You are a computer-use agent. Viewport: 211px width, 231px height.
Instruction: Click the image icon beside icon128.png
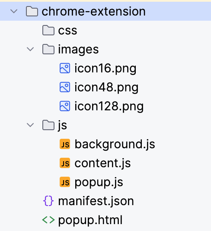65,106
